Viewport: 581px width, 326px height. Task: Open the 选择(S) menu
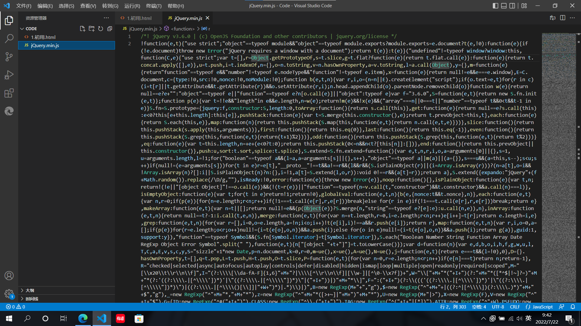66,6
